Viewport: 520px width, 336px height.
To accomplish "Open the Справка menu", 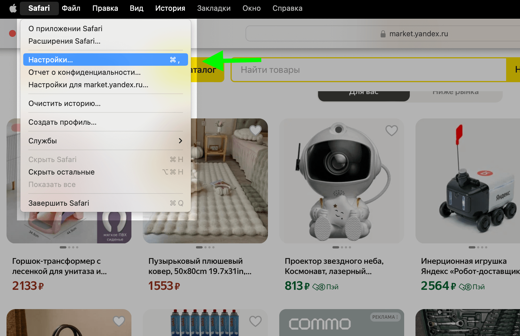I will 287,8.
